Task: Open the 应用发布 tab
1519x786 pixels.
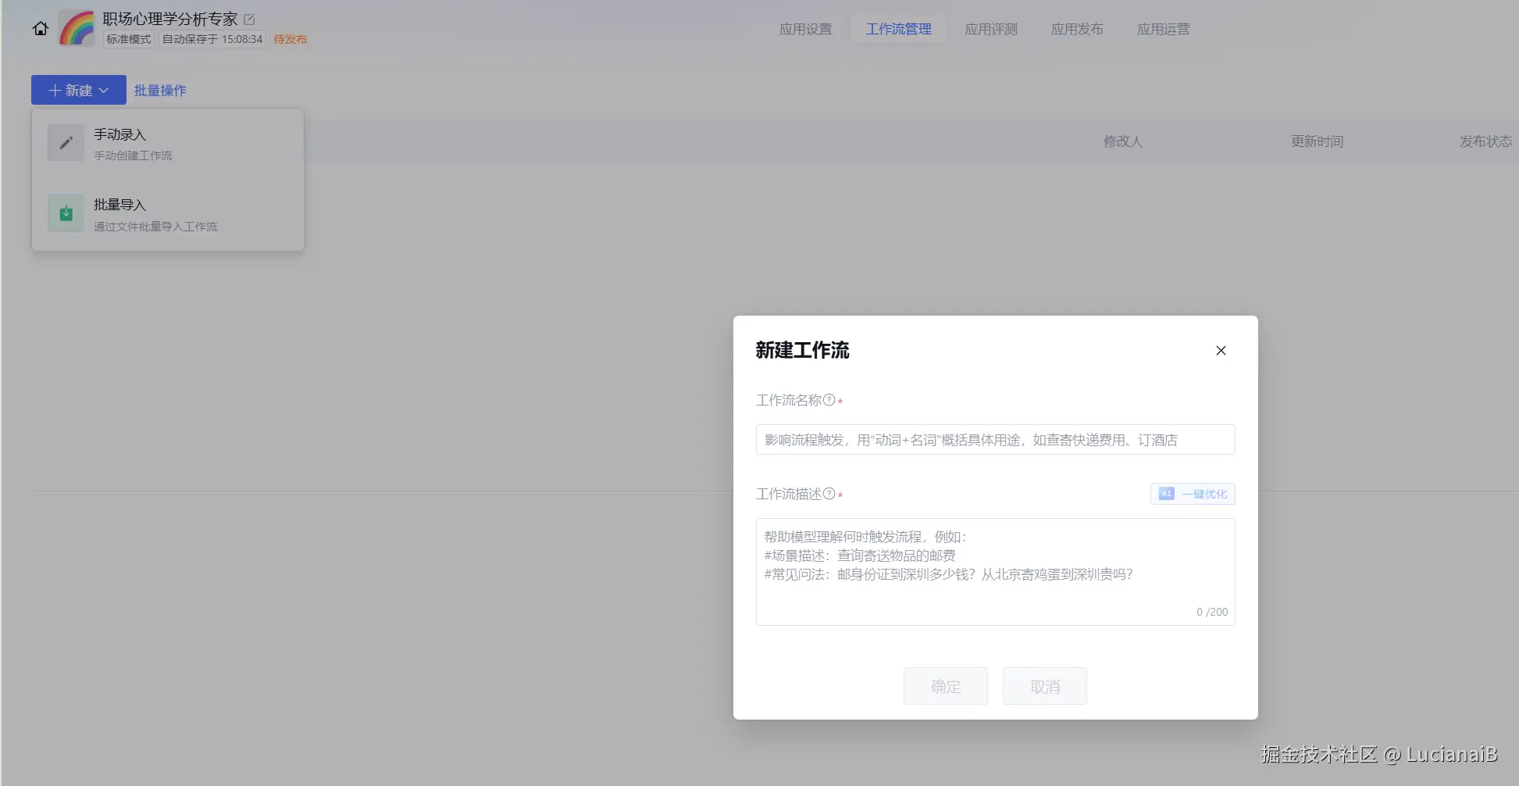Action: tap(1077, 28)
